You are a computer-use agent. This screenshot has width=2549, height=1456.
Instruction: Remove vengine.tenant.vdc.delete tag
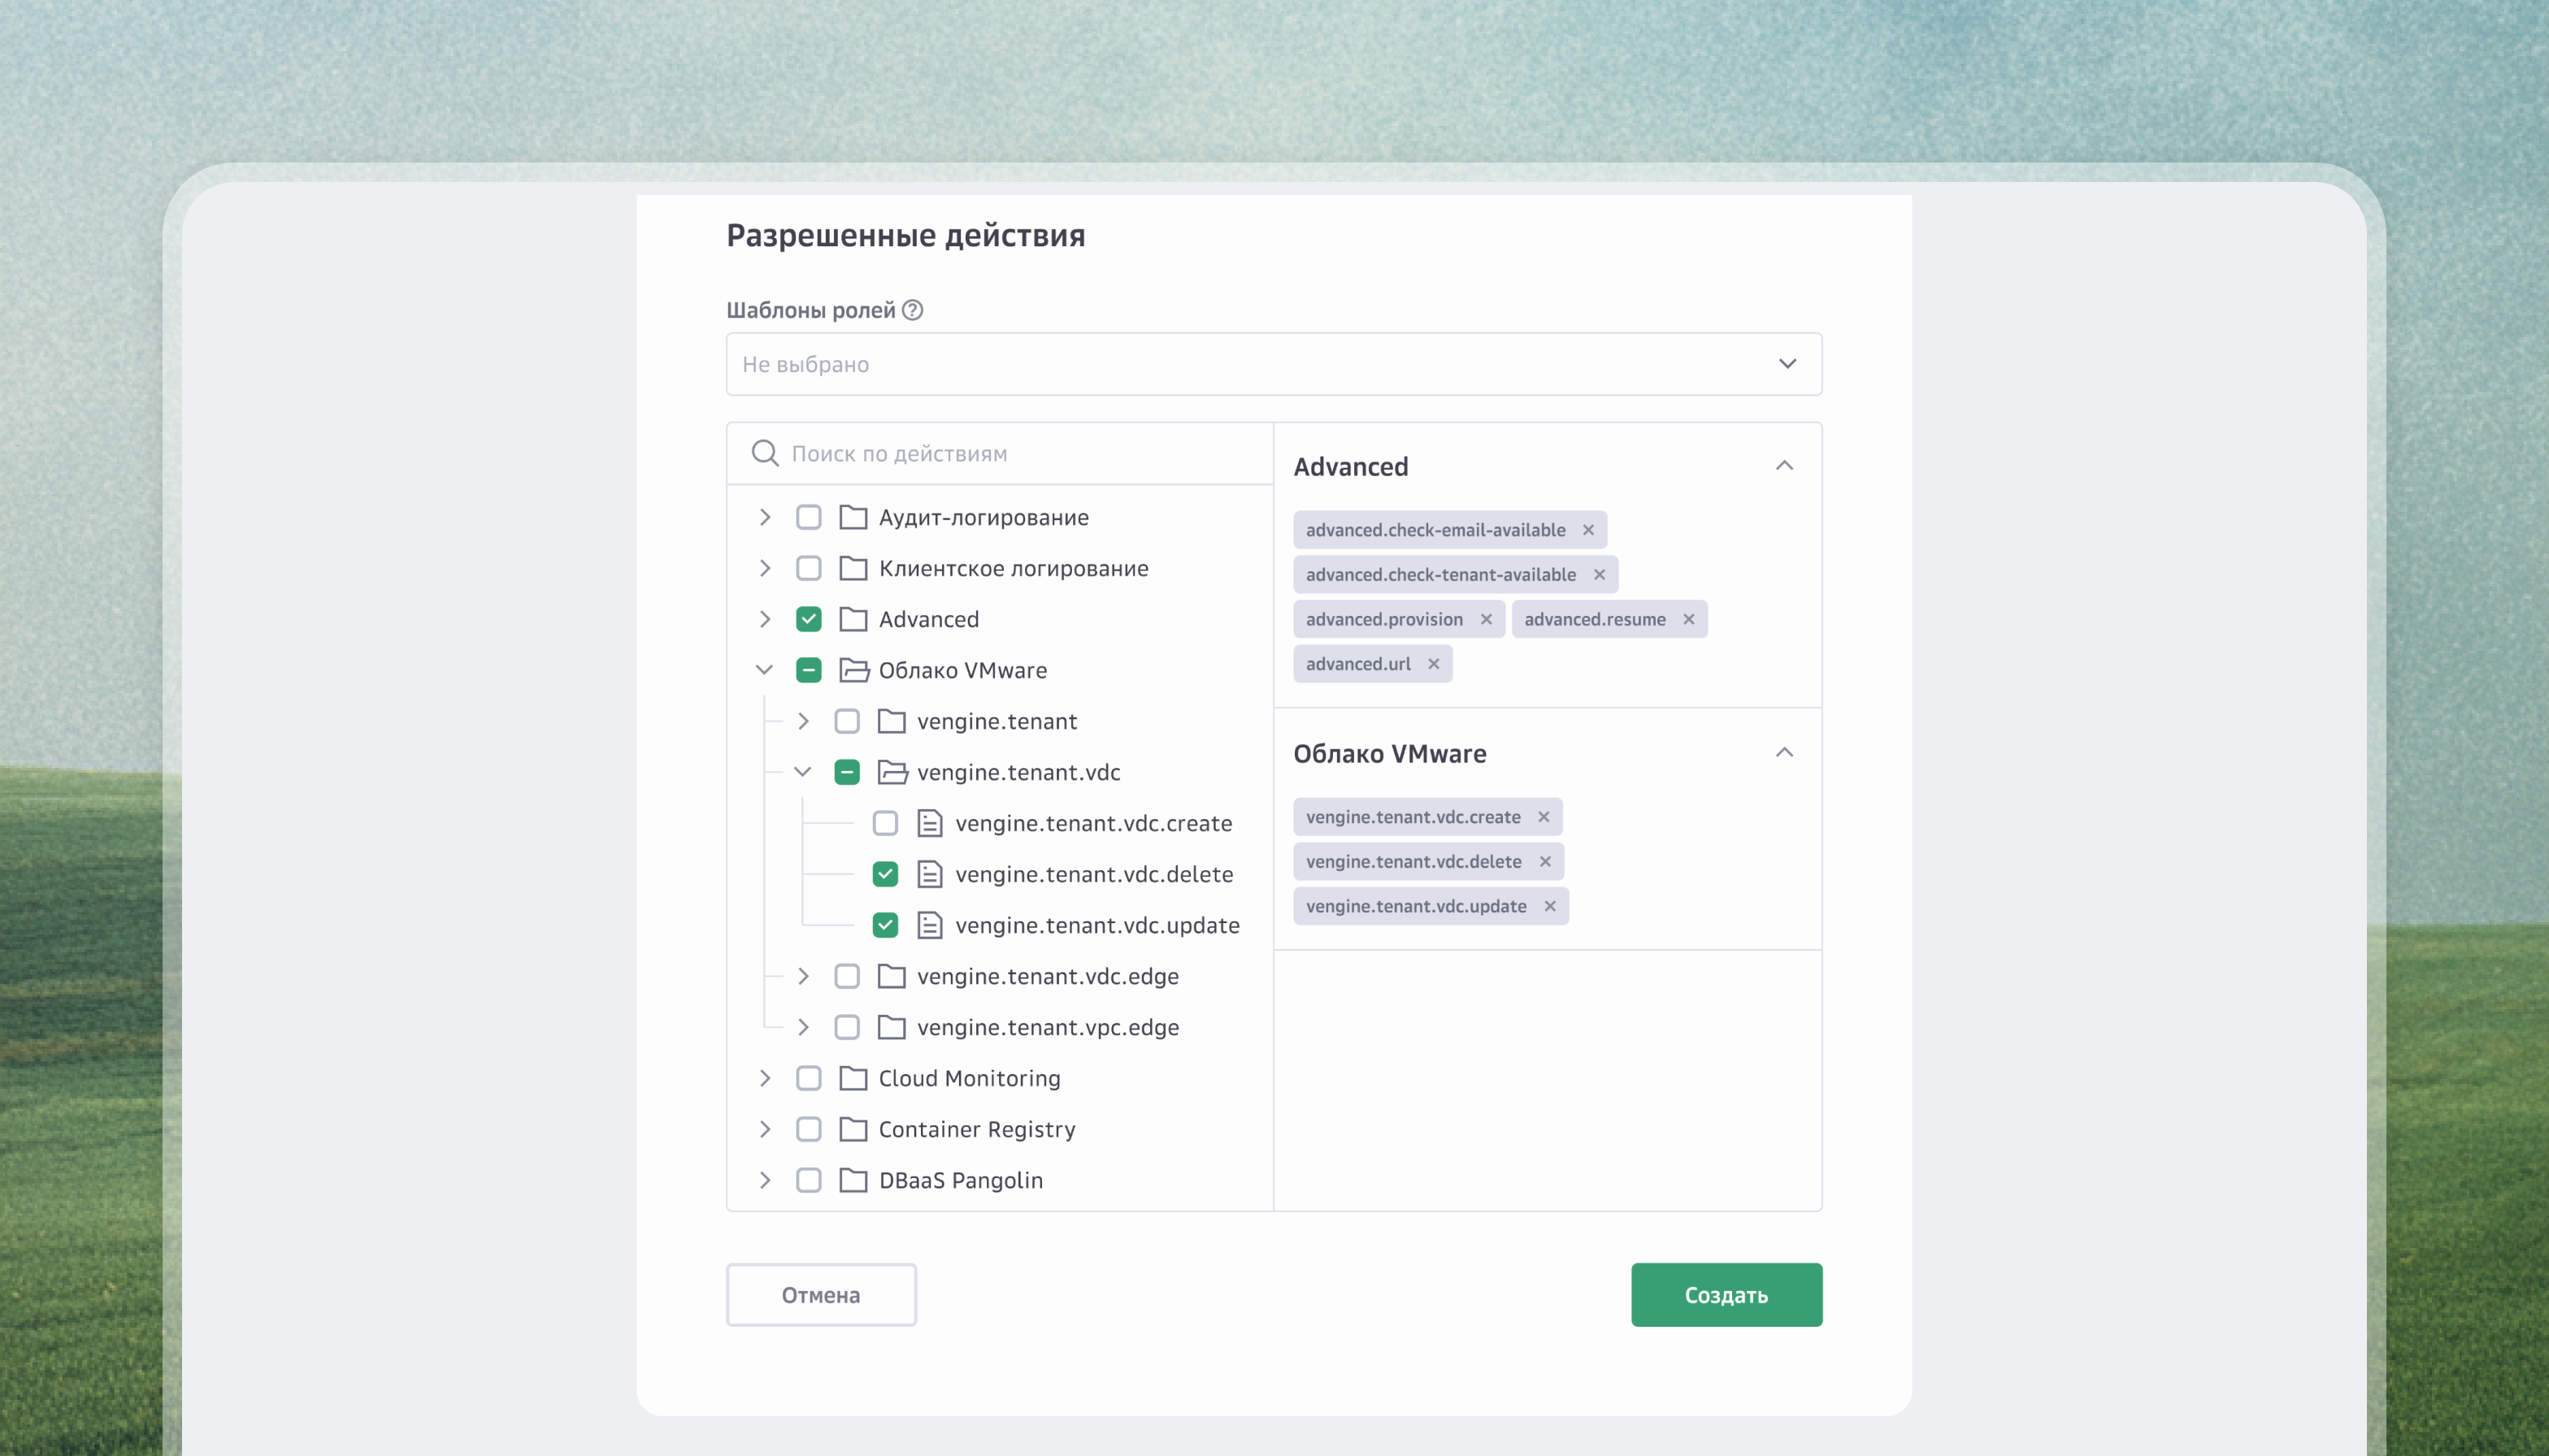[1546, 861]
